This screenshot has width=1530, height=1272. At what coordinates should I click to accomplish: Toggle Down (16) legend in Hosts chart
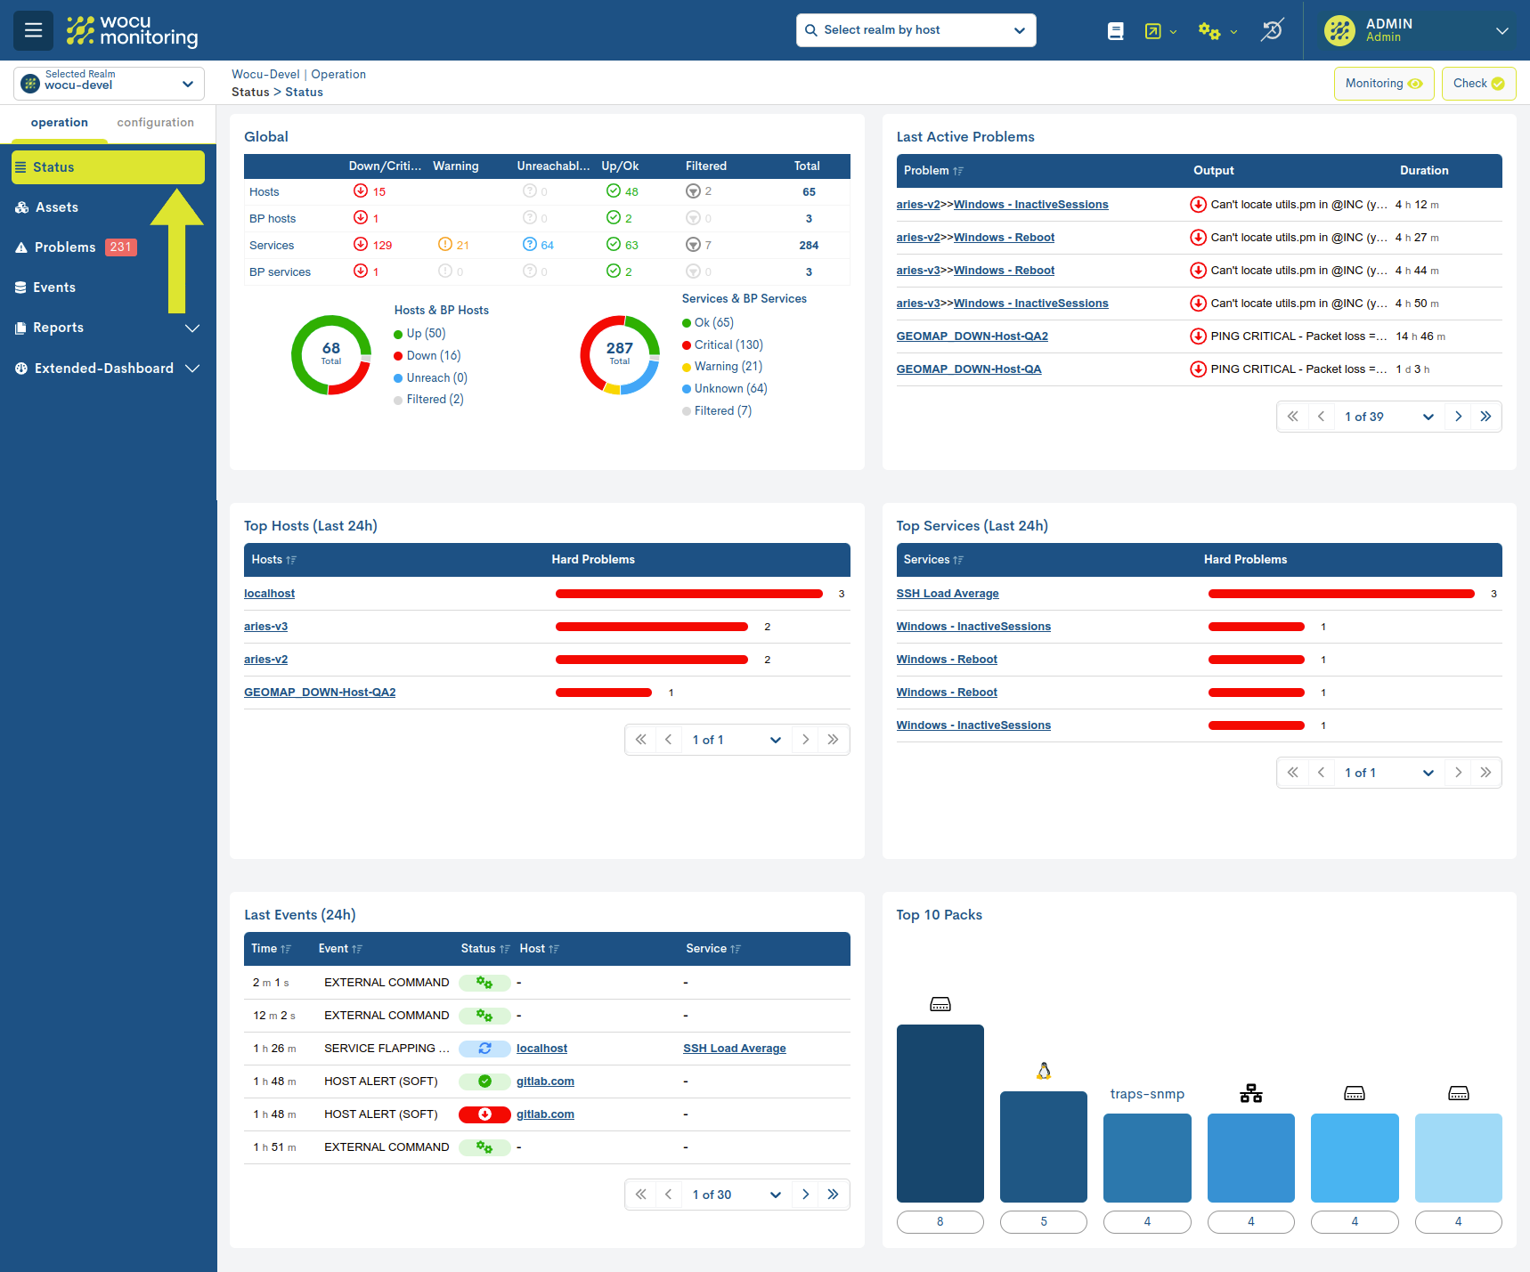[x=427, y=356]
